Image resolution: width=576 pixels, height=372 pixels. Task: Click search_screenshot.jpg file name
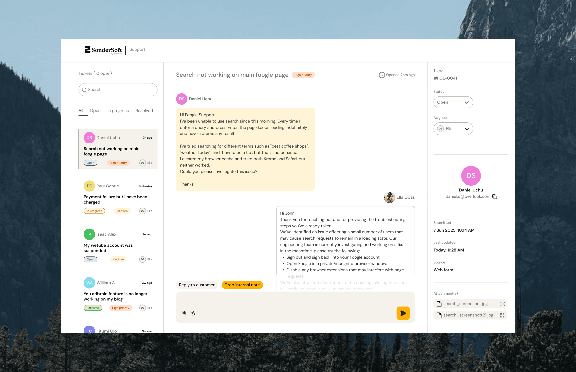pyautogui.click(x=465, y=304)
